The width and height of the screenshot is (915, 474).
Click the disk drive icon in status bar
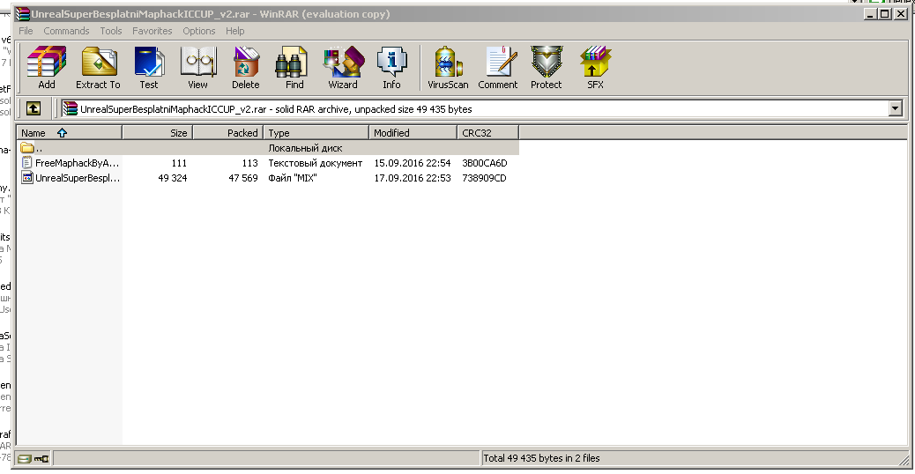click(x=25, y=459)
